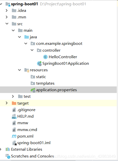
Task: Collapse the main folder
Action: [13, 30]
